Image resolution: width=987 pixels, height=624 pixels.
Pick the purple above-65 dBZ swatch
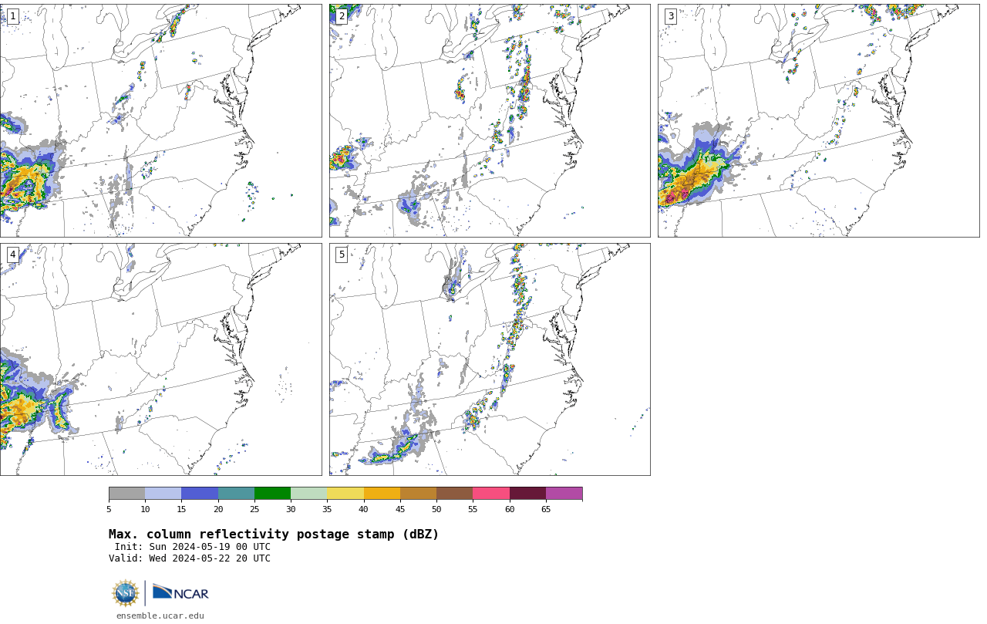[564, 494]
